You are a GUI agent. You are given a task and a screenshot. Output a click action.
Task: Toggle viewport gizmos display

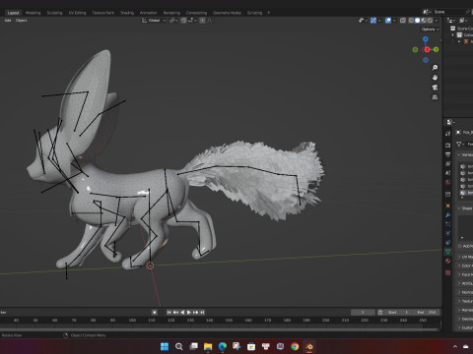coord(373,21)
